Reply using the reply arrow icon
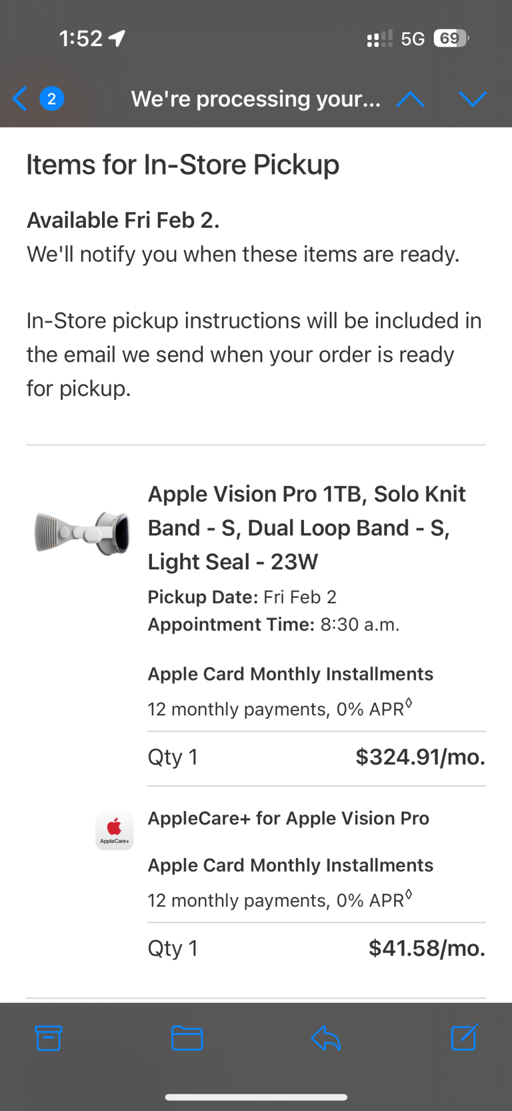This screenshot has height=1111, width=512. [326, 1038]
